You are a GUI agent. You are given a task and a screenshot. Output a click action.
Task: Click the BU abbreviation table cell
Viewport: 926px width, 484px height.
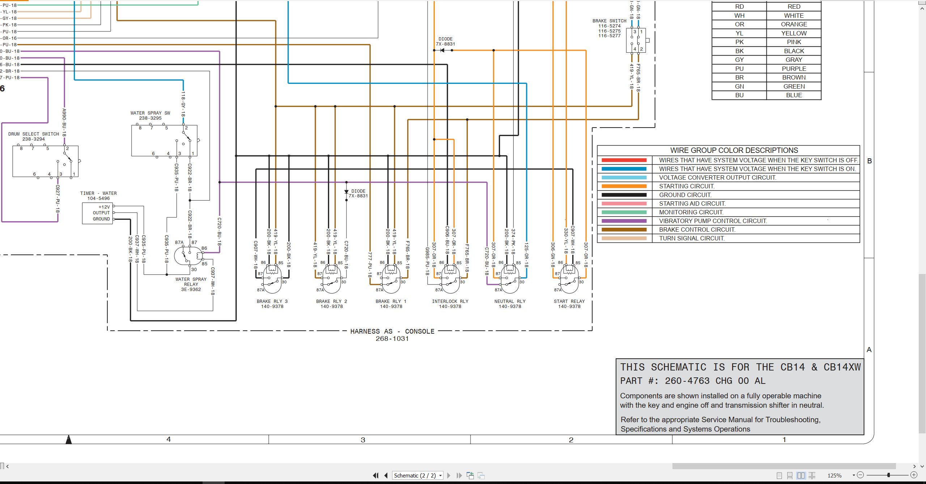click(739, 95)
